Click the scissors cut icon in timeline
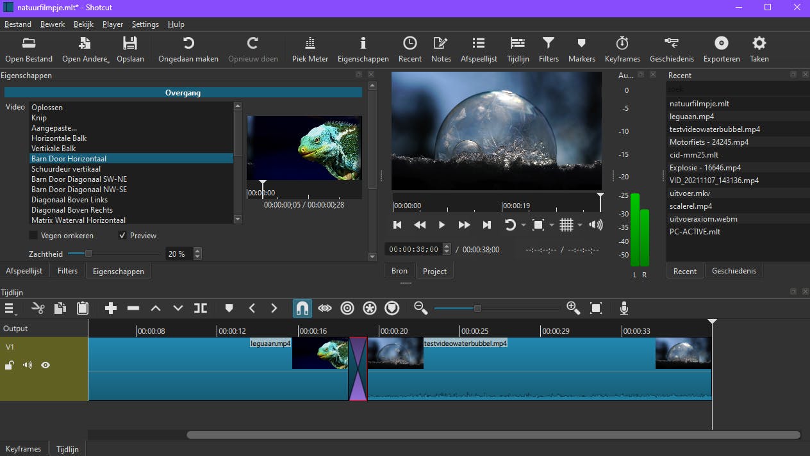 (x=38, y=308)
